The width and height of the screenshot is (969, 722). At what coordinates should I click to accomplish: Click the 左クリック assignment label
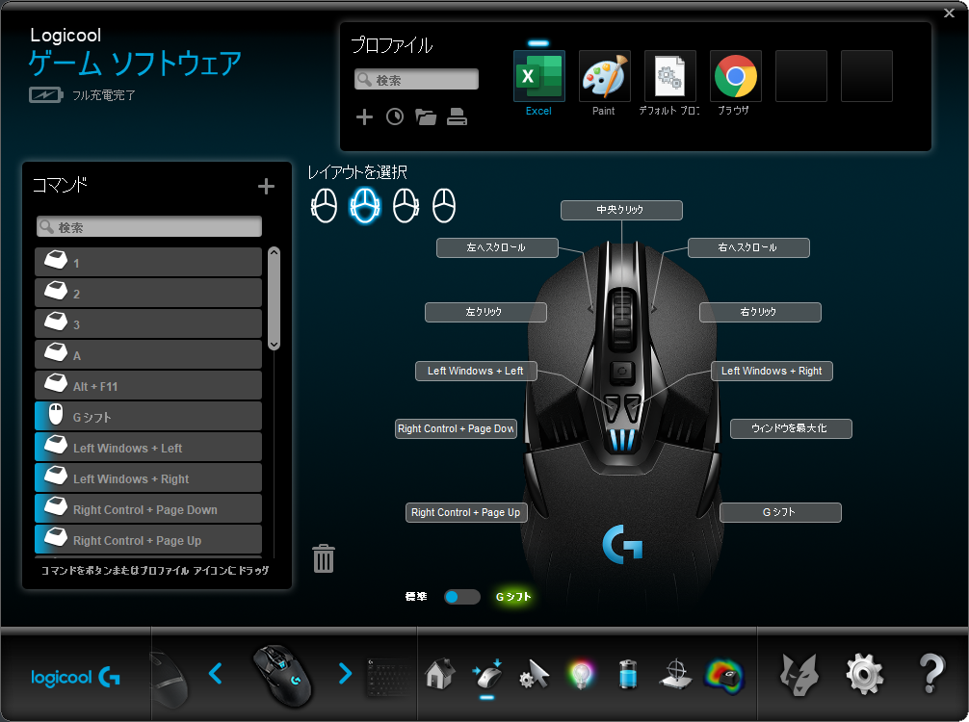point(485,312)
